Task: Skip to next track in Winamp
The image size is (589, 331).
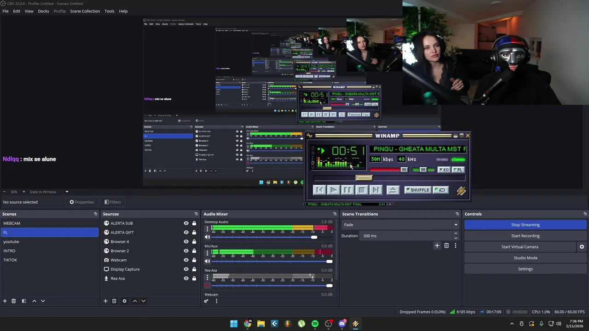Action: [375, 190]
